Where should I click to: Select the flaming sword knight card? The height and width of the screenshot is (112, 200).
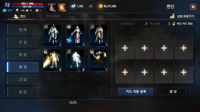coord(52,60)
